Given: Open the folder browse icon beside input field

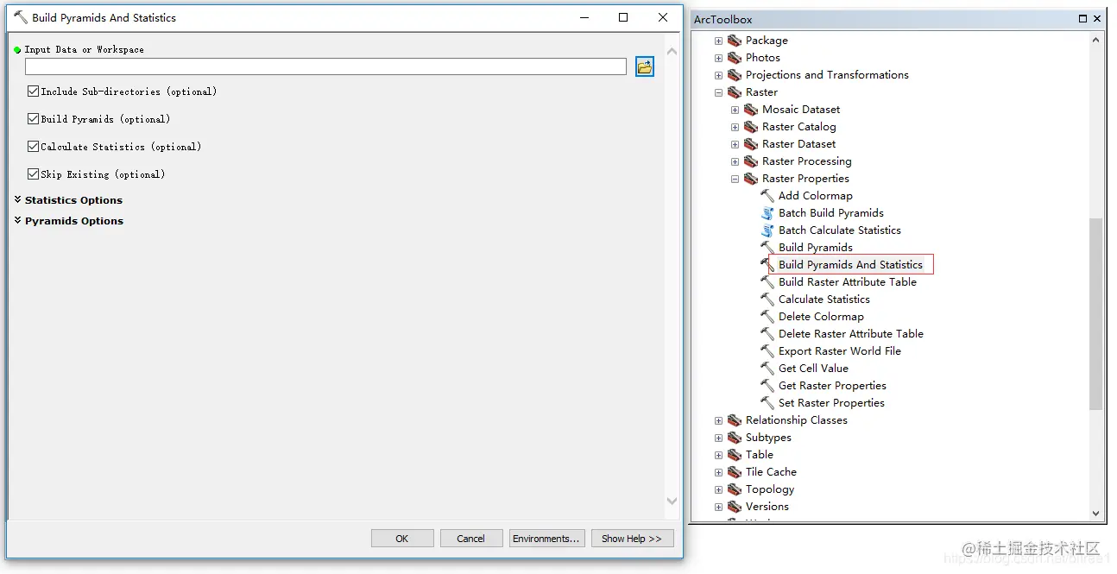Looking at the screenshot, I should point(645,66).
